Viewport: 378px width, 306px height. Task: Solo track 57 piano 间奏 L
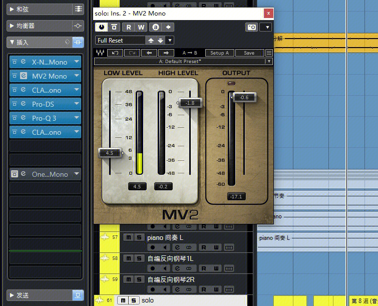(139, 237)
